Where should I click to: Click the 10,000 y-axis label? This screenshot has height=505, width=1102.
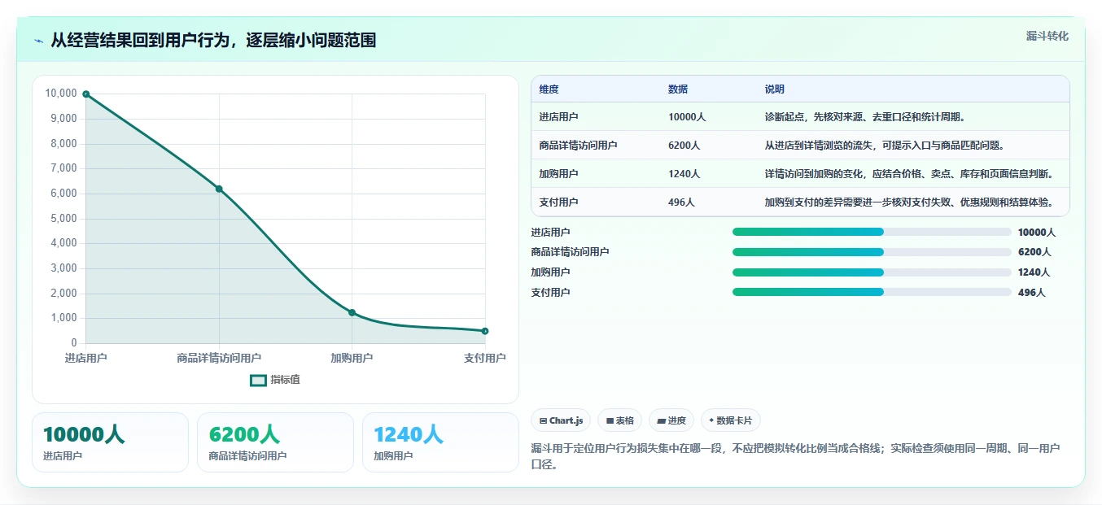click(61, 94)
